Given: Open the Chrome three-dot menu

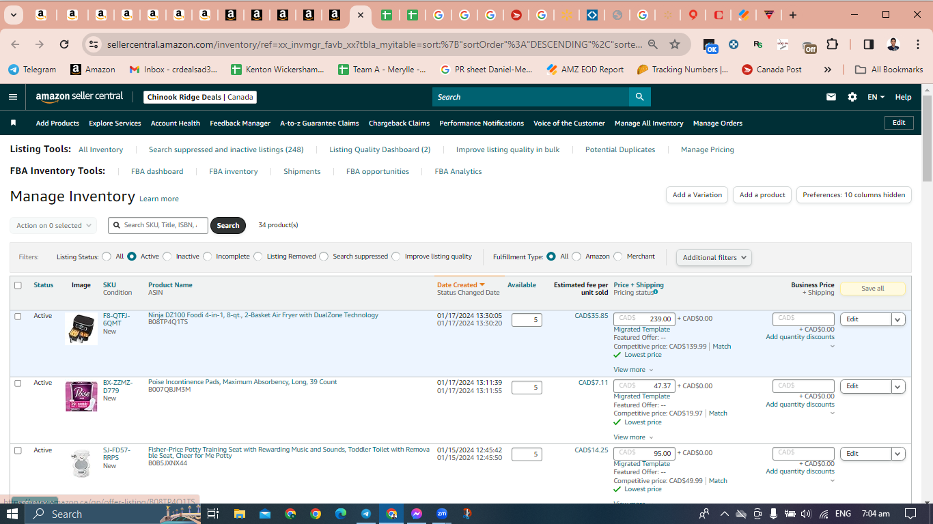Looking at the screenshot, I should (x=917, y=44).
